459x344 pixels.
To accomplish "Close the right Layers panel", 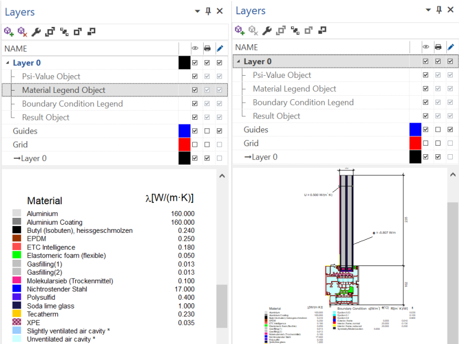I will coord(450,10).
